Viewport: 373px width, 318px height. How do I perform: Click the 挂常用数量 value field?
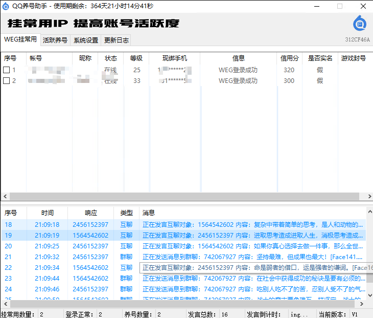click(51, 314)
